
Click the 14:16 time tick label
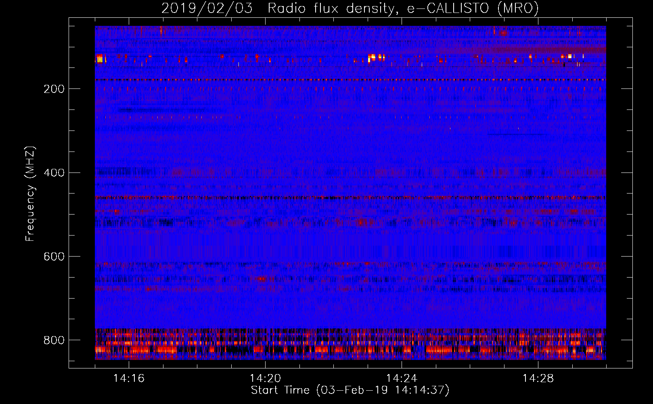(x=129, y=379)
